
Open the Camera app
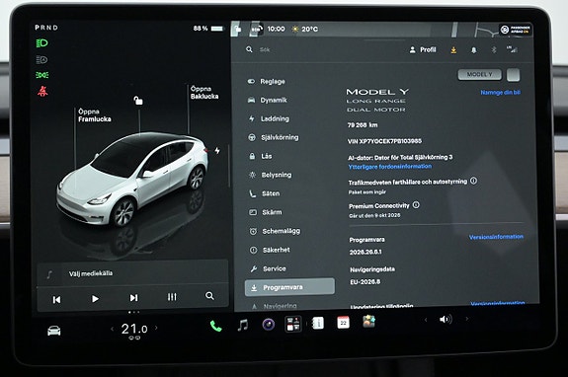pyautogui.click(x=269, y=325)
